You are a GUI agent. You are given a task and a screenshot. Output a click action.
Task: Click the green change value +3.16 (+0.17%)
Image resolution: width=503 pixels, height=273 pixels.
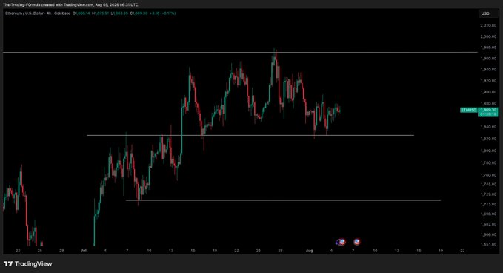tap(163, 13)
